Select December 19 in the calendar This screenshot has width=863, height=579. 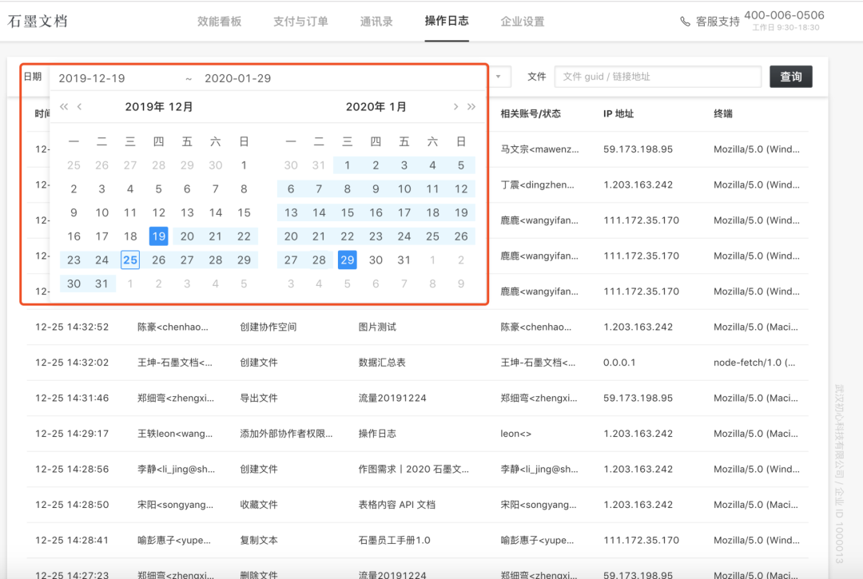click(x=158, y=236)
